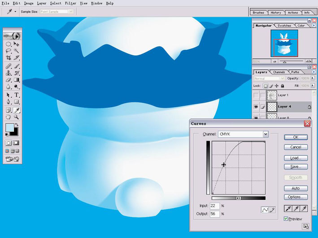Hide Layer 4 eye icon
The height and width of the screenshot is (238, 318).
[x=256, y=107]
